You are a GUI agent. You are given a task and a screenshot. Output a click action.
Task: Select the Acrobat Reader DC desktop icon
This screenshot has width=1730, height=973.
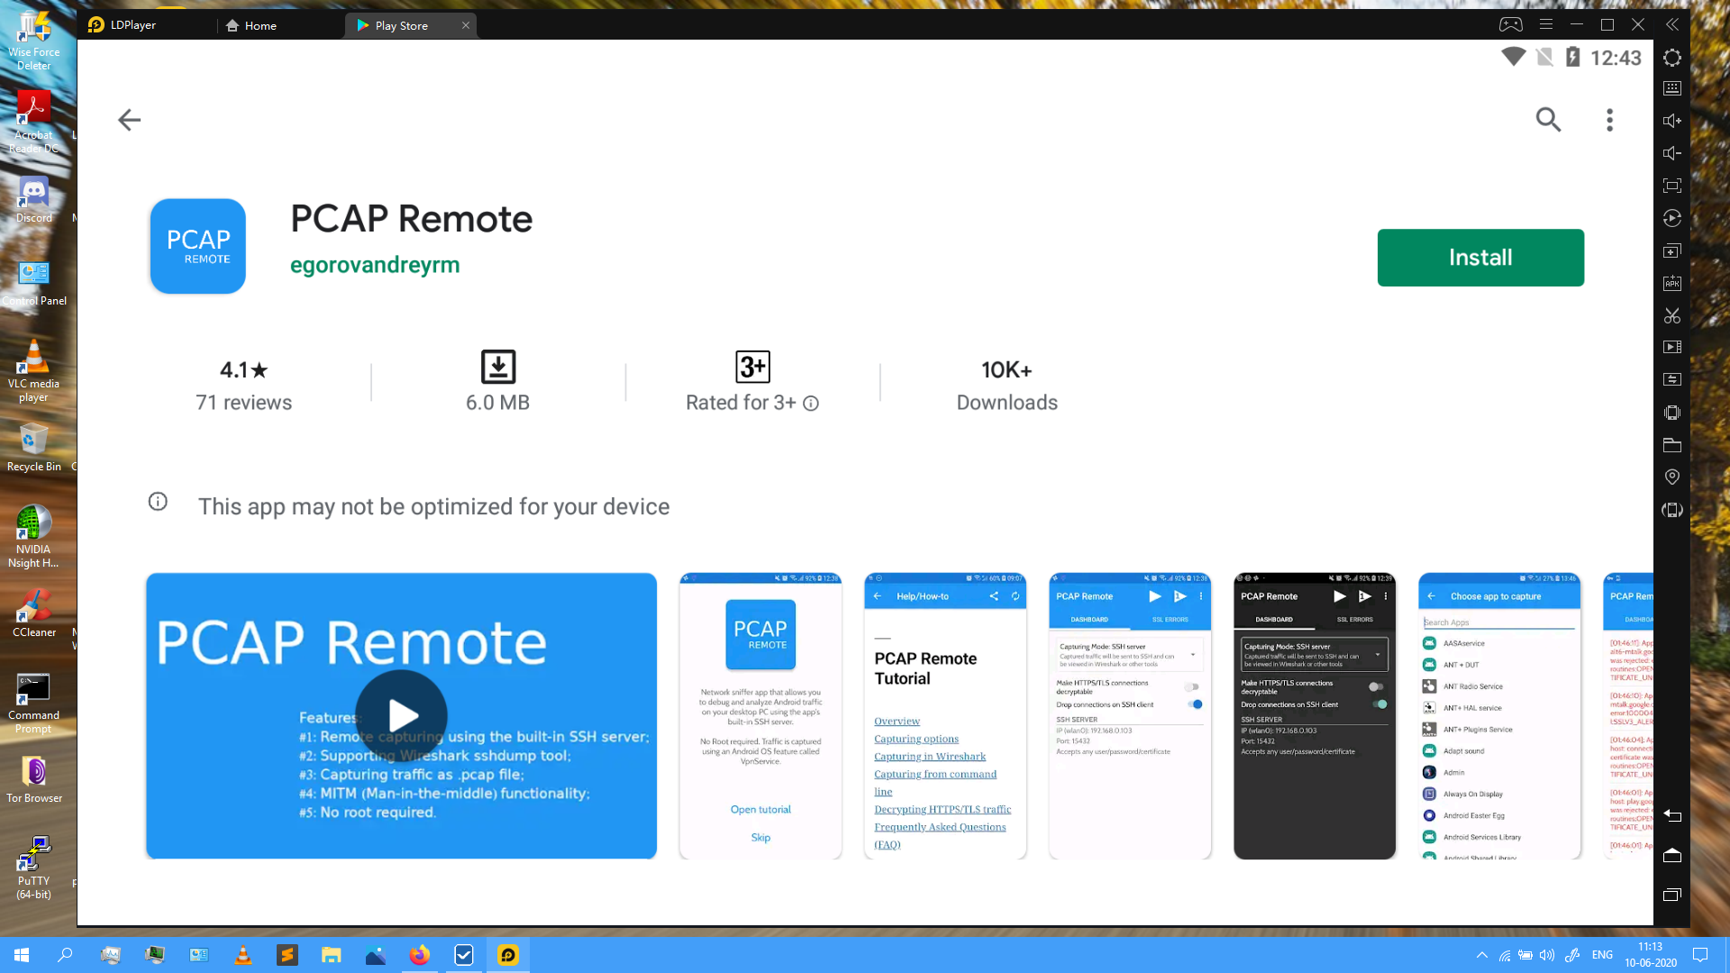click(x=33, y=123)
